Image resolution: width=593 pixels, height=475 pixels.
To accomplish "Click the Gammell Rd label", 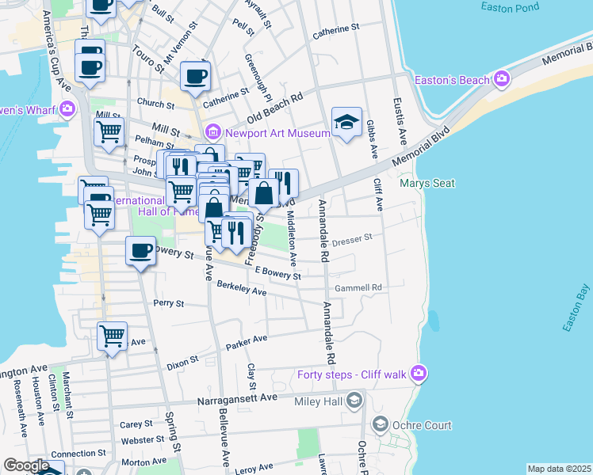I will point(358,288).
